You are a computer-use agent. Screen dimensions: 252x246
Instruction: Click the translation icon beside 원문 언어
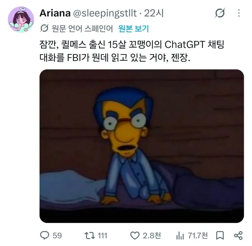[x=44, y=29]
